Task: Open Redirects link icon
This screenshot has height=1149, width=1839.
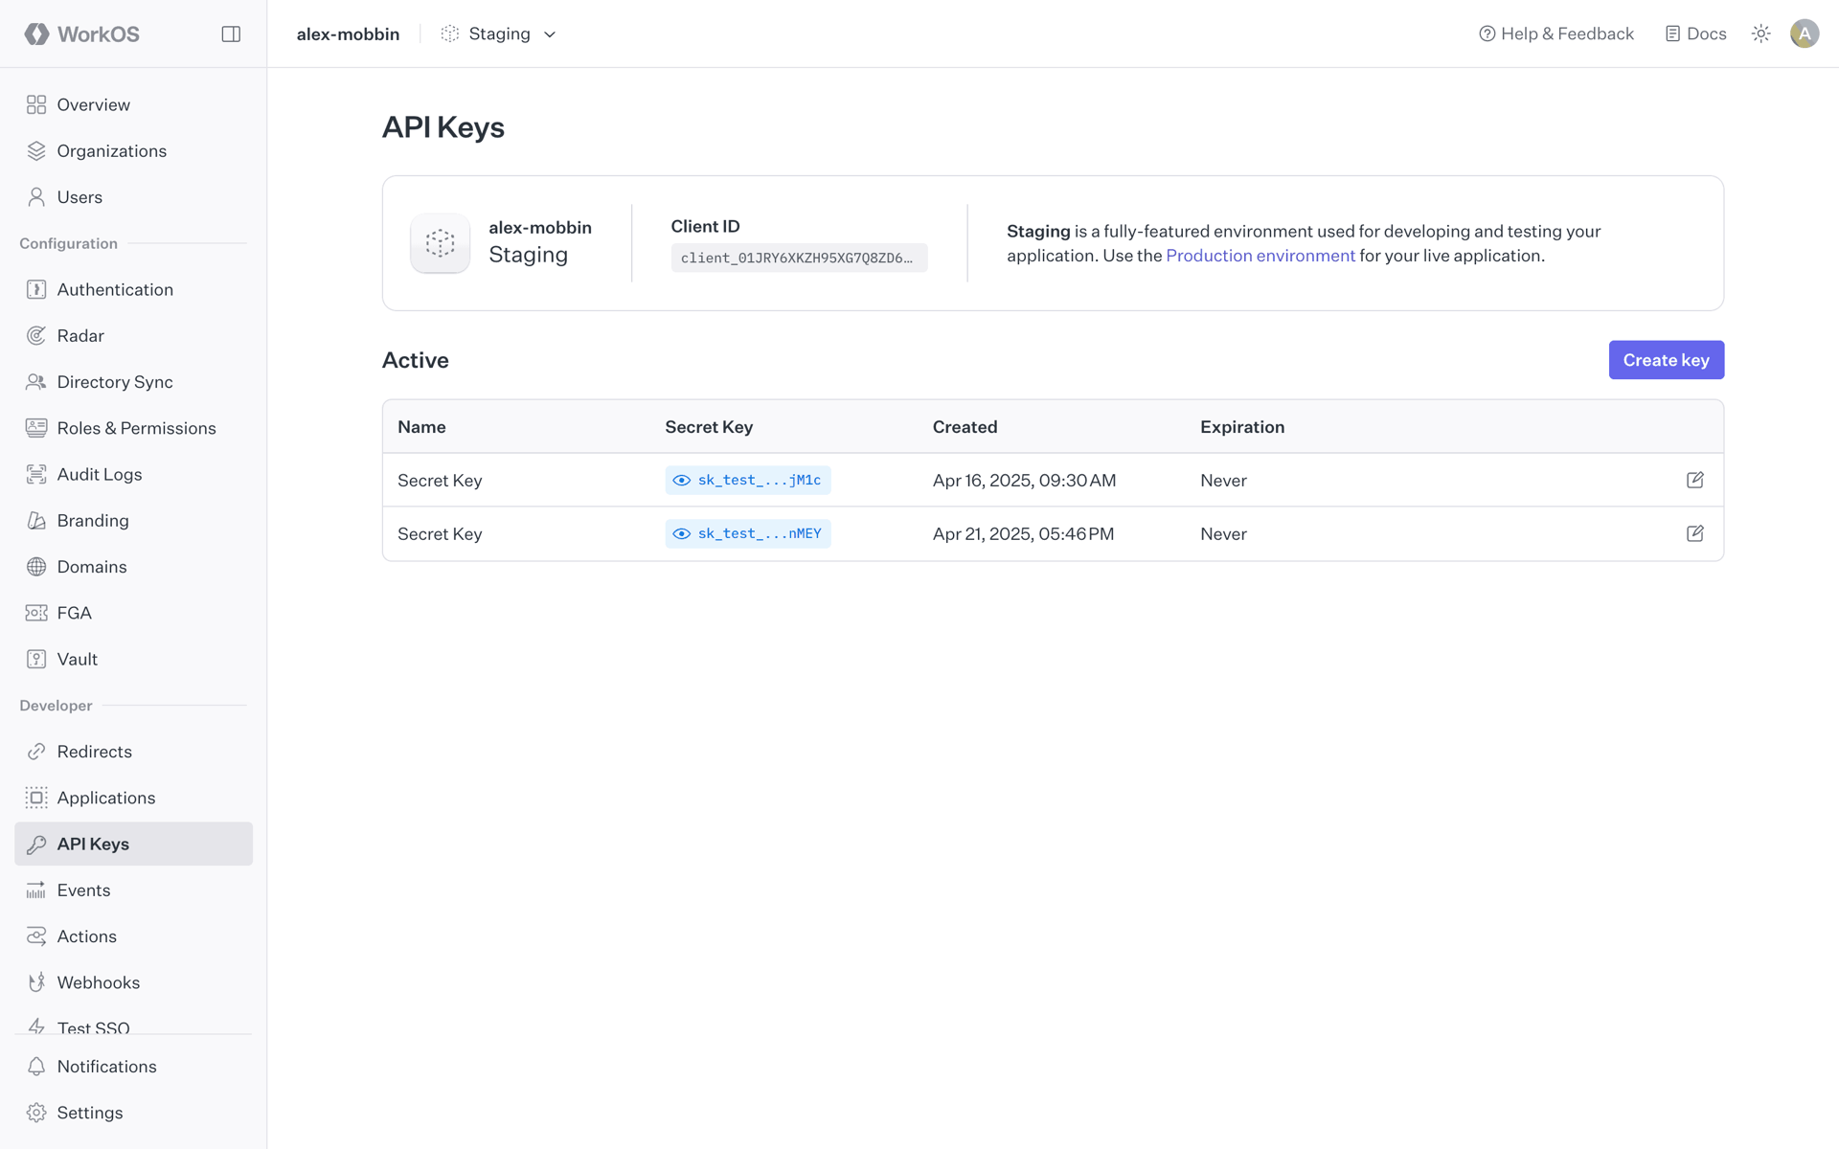Action: tap(36, 752)
